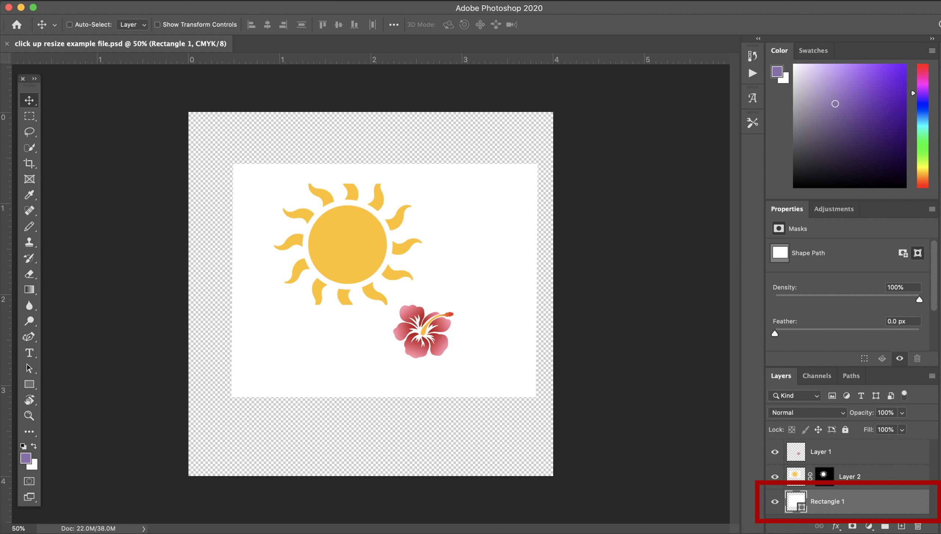Choose the Horizontal Type tool
The height and width of the screenshot is (534, 941).
point(29,353)
